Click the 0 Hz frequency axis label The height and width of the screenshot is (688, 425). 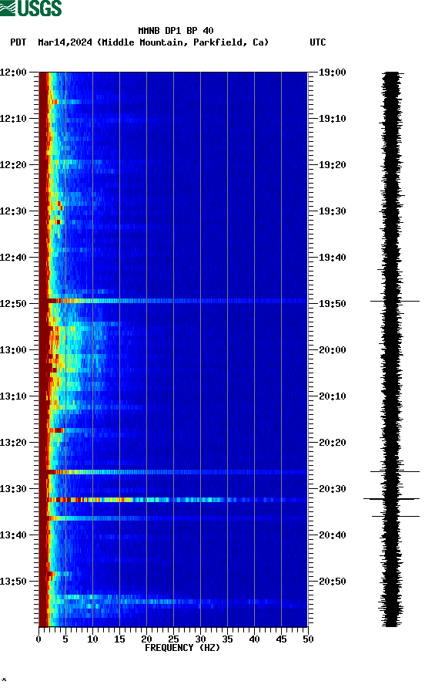coord(38,639)
